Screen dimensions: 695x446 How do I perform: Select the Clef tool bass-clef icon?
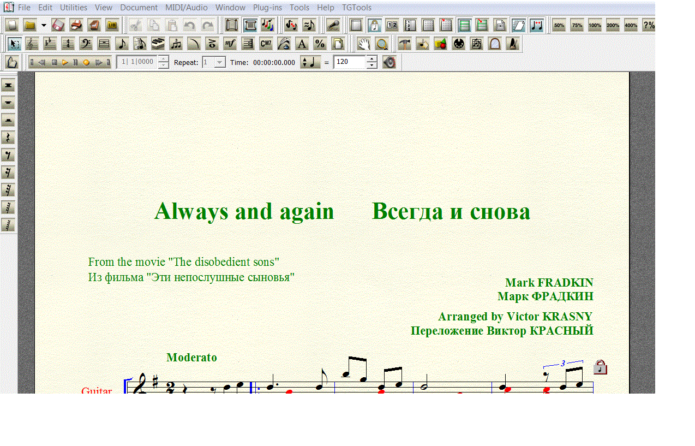(x=86, y=44)
